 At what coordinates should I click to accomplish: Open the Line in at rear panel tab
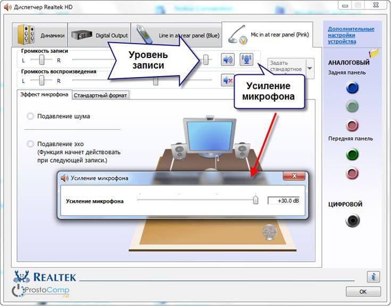coord(176,35)
